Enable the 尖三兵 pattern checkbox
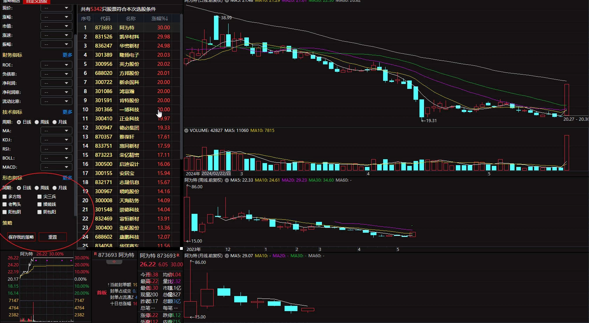Screen dimensions: 589x323 [x=39, y=197]
